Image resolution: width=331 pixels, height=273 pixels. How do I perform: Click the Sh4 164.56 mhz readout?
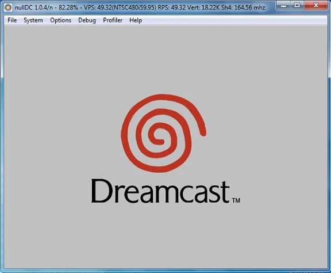[243, 7]
